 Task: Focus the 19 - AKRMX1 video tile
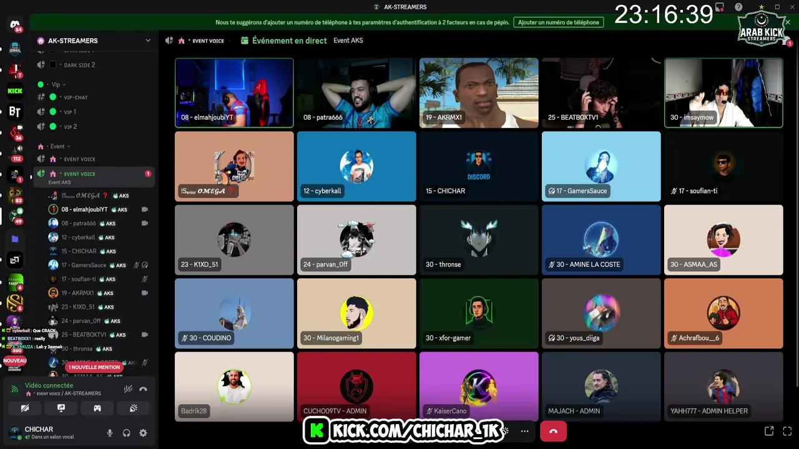(x=479, y=93)
